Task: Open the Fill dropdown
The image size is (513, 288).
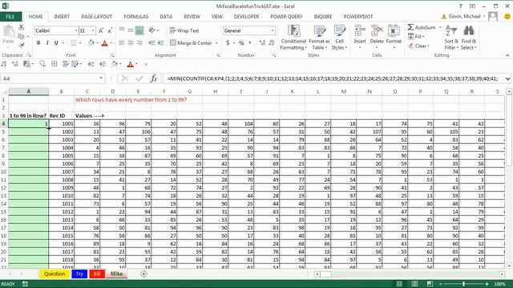Action: [x=416, y=37]
